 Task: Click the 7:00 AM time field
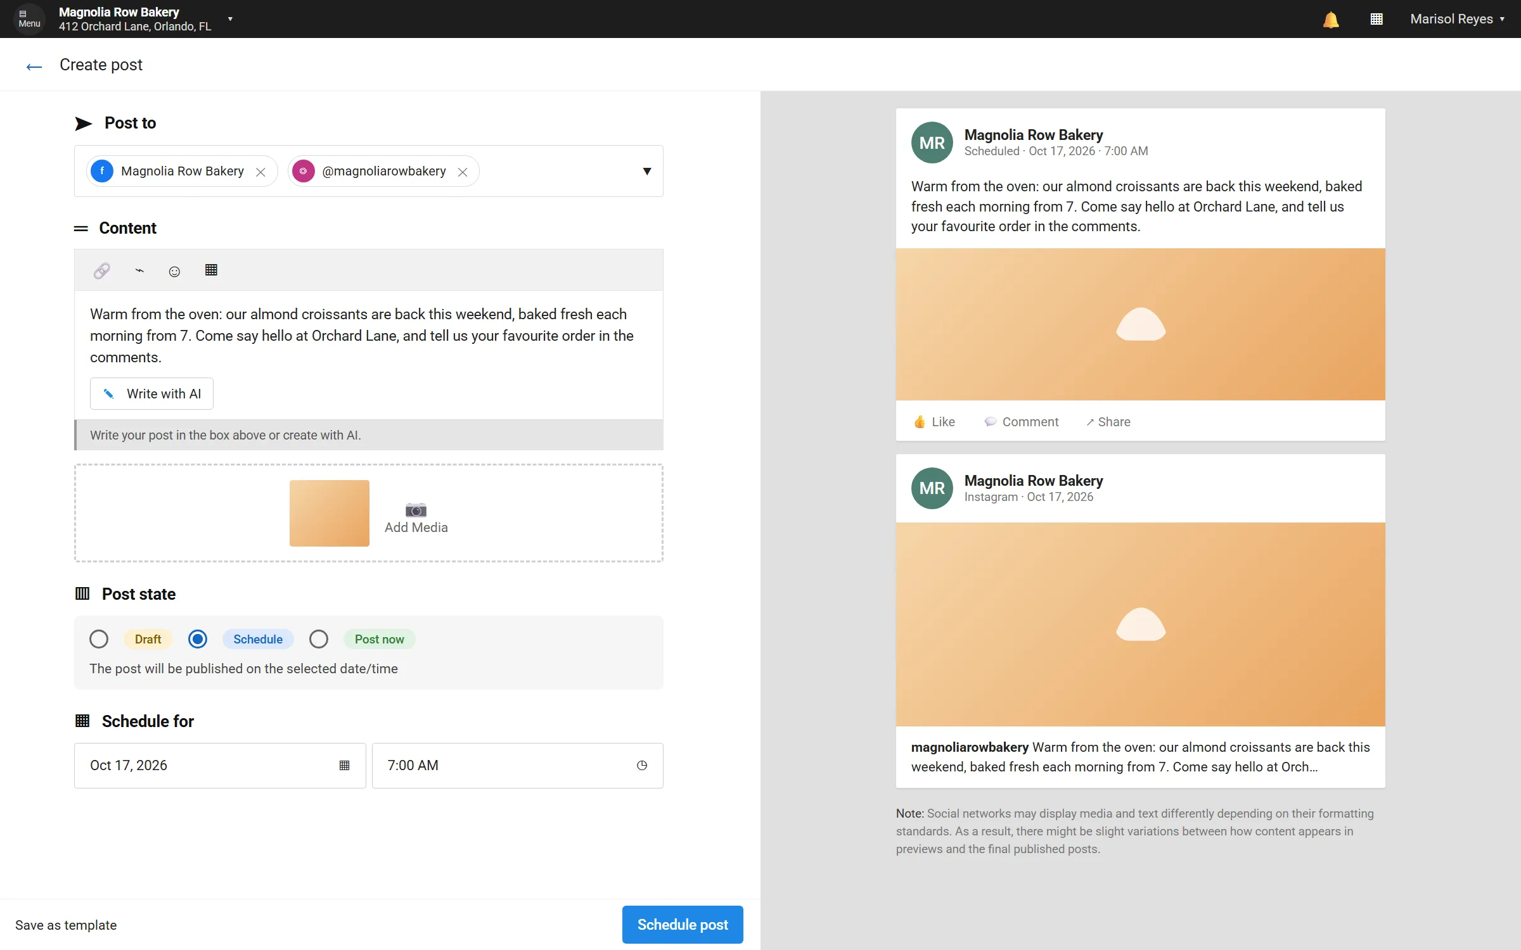coord(517,765)
